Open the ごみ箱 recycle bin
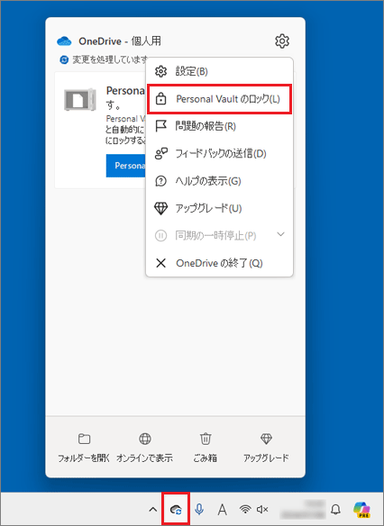The width and height of the screenshot is (384, 526). (x=206, y=448)
